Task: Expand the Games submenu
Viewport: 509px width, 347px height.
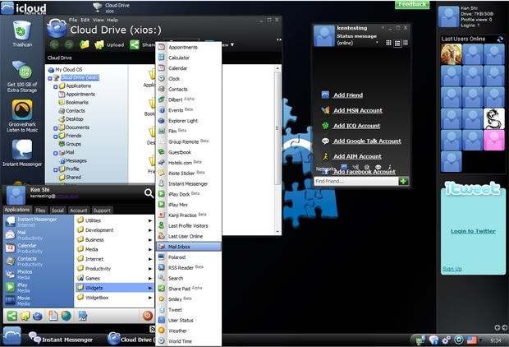Action: tap(114, 278)
